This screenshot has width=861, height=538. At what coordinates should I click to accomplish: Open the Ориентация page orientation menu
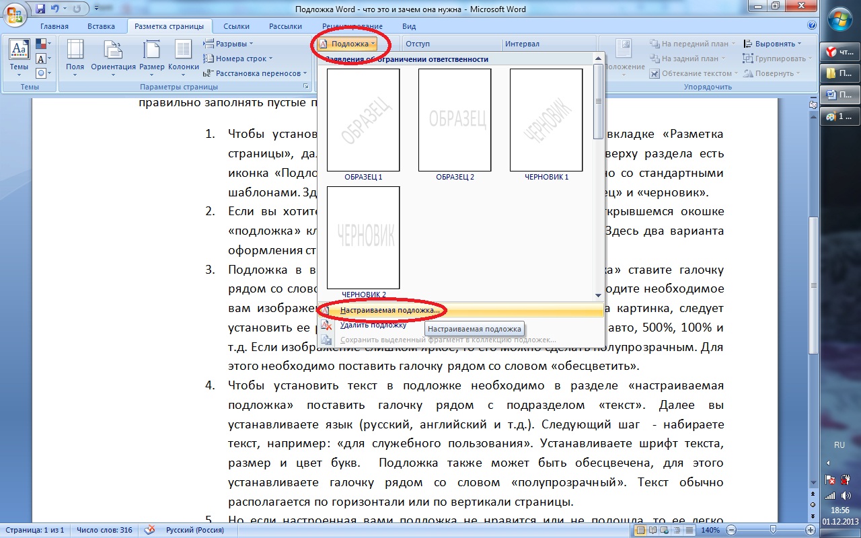coord(113,58)
